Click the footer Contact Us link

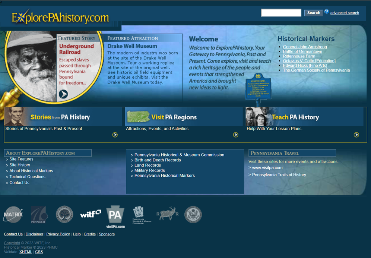13,234
